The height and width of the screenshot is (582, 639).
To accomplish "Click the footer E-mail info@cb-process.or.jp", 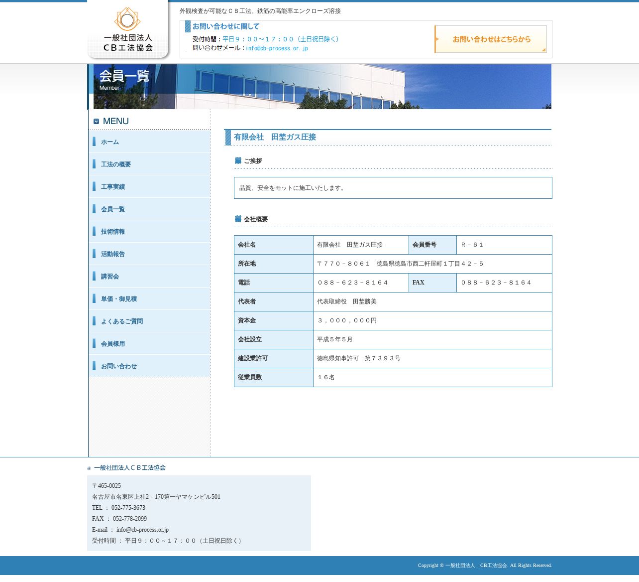I will (130, 530).
